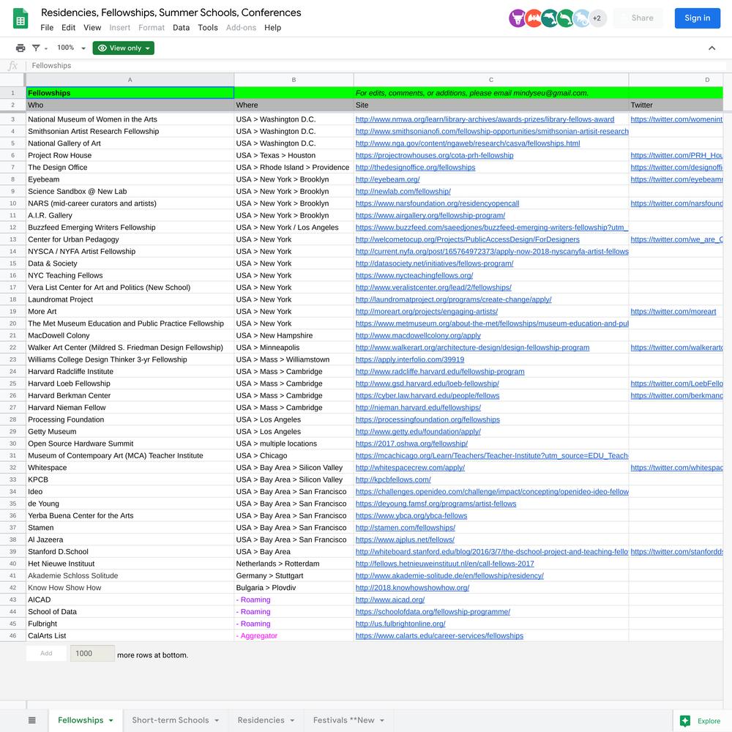Open the File menu
The width and height of the screenshot is (732, 732).
tap(47, 28)
